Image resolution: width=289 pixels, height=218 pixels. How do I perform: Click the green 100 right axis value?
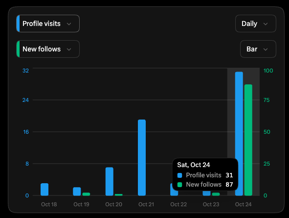pos(268,71)
